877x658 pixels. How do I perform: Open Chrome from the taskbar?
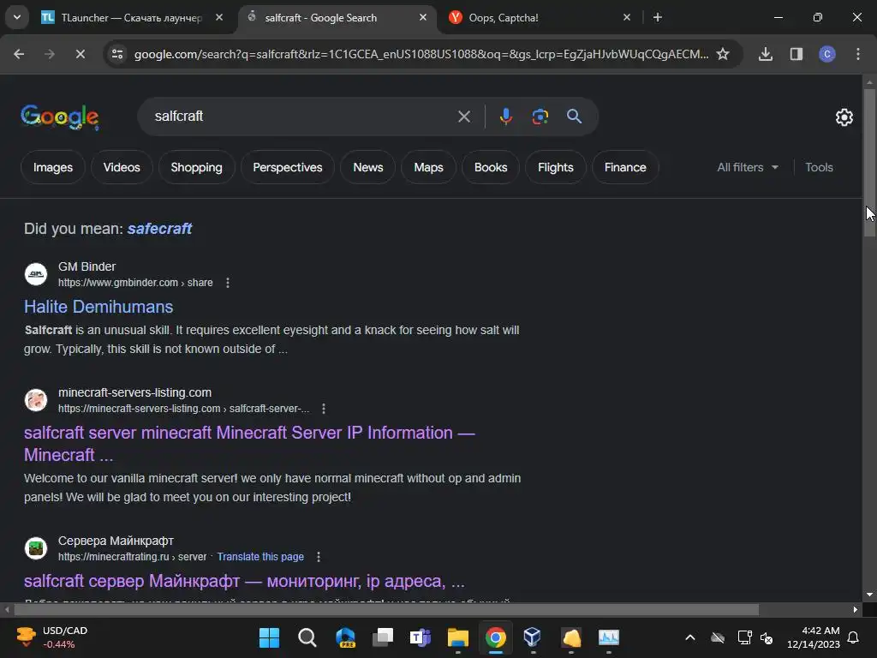point(496,637)
